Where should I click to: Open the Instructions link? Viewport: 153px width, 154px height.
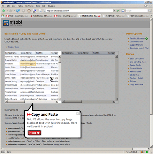pos(13,47)
